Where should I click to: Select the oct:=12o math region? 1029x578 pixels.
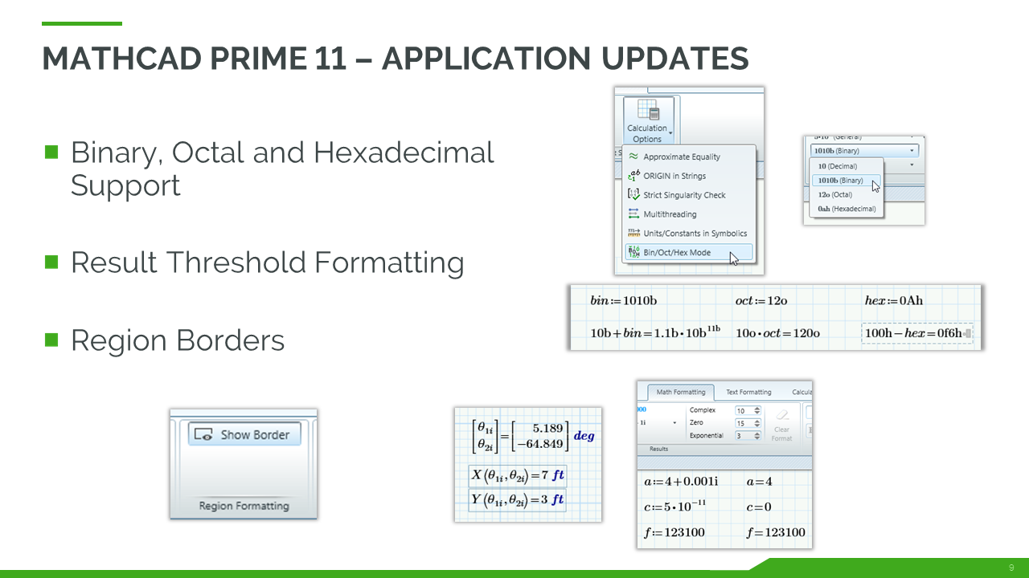point(761,300)
